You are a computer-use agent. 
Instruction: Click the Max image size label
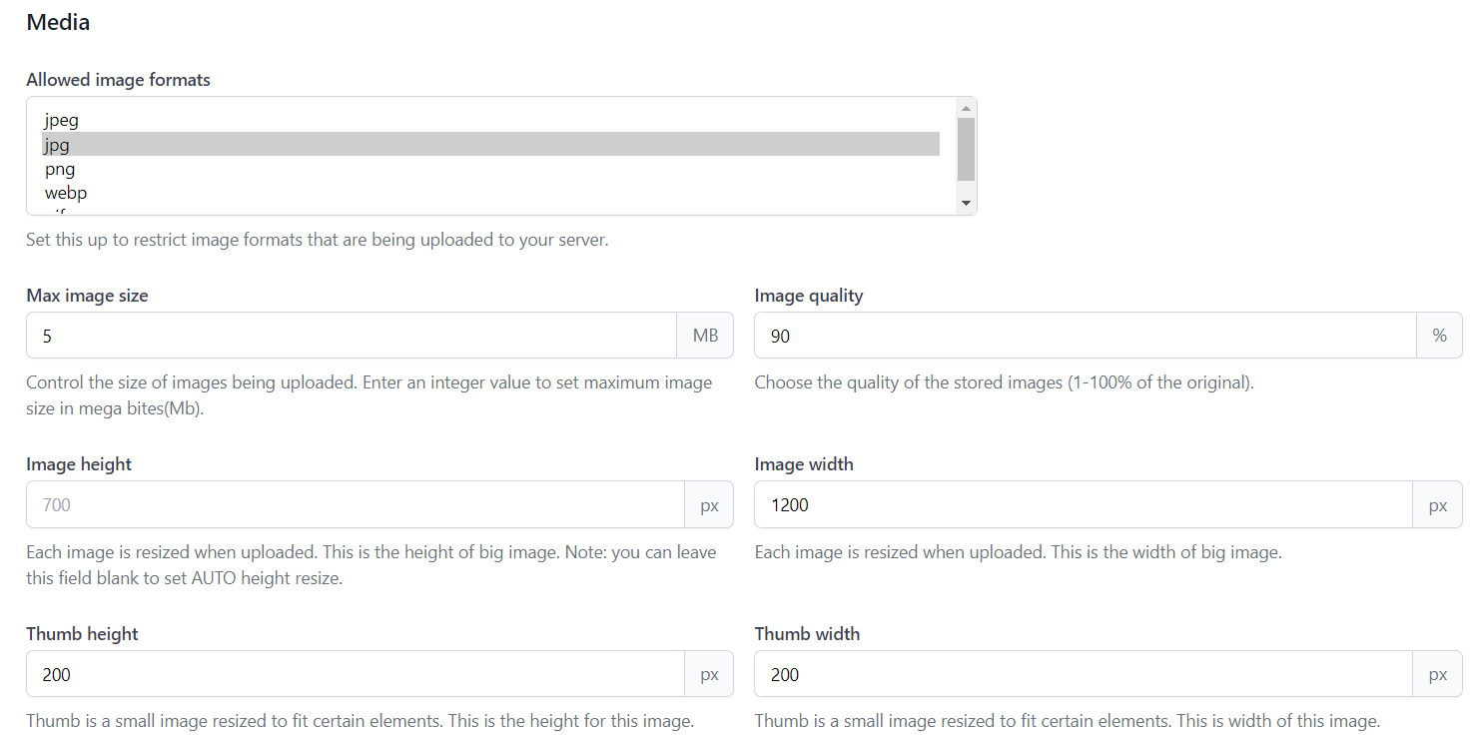[x=87, y=296]
